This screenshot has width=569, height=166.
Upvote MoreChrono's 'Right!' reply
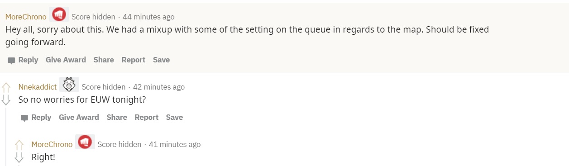coord(19,144)
